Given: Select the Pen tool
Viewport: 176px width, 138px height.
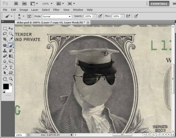Looking at the screenshot, I should pos(5,67).
